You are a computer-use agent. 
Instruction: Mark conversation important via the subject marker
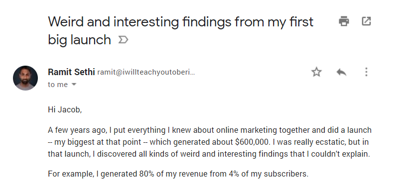124,40
